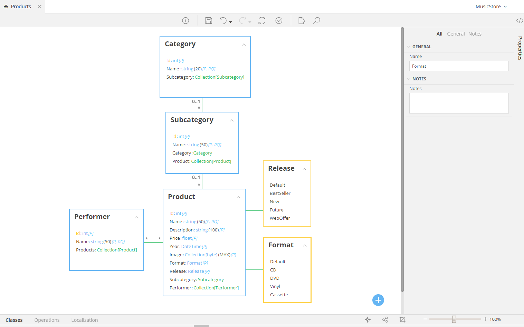
Task: Collapse the Product entity box
Action: click(x=239, y=197)
